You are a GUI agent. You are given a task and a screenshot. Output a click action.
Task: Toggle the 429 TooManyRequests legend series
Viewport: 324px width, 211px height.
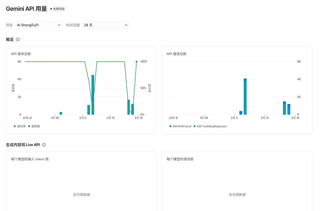(210, 126)
